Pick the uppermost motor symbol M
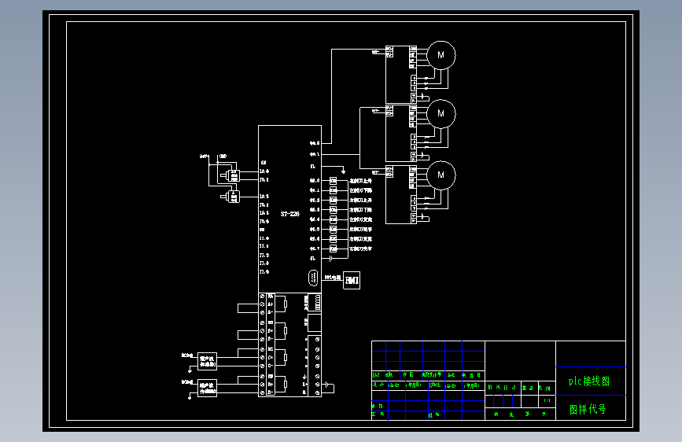682x442 pixels. (441, 55)
